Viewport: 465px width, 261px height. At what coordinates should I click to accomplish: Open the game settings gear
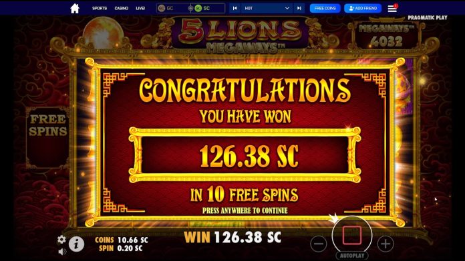[x=61, y=239]
